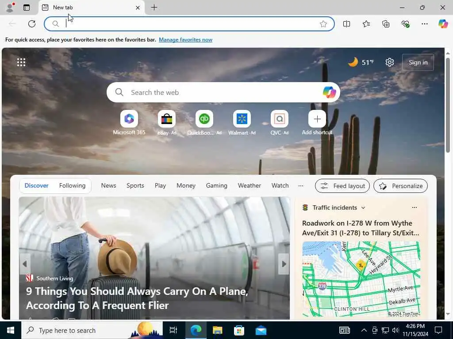Screen dimensions: 453x339
Task: Open the browser profile icon
Action: point(10,8)
